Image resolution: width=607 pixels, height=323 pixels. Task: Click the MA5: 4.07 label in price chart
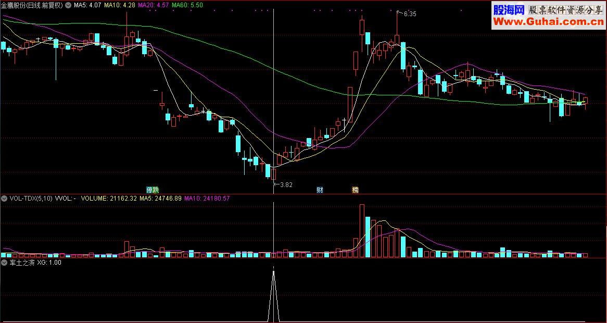click(87, 5)
